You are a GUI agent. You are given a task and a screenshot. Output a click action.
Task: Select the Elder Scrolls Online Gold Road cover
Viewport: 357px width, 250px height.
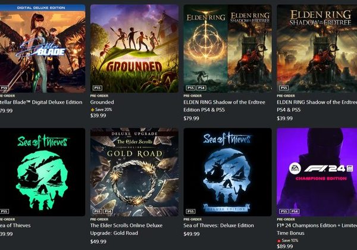[x=134, y=172]
